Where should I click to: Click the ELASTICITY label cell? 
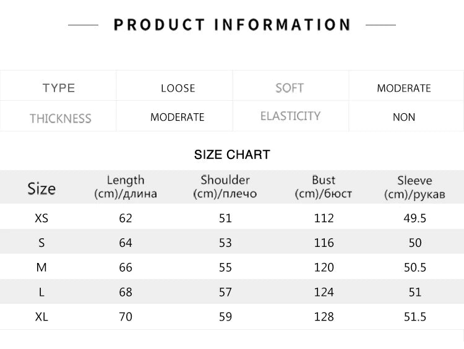[x=290, y=116]
